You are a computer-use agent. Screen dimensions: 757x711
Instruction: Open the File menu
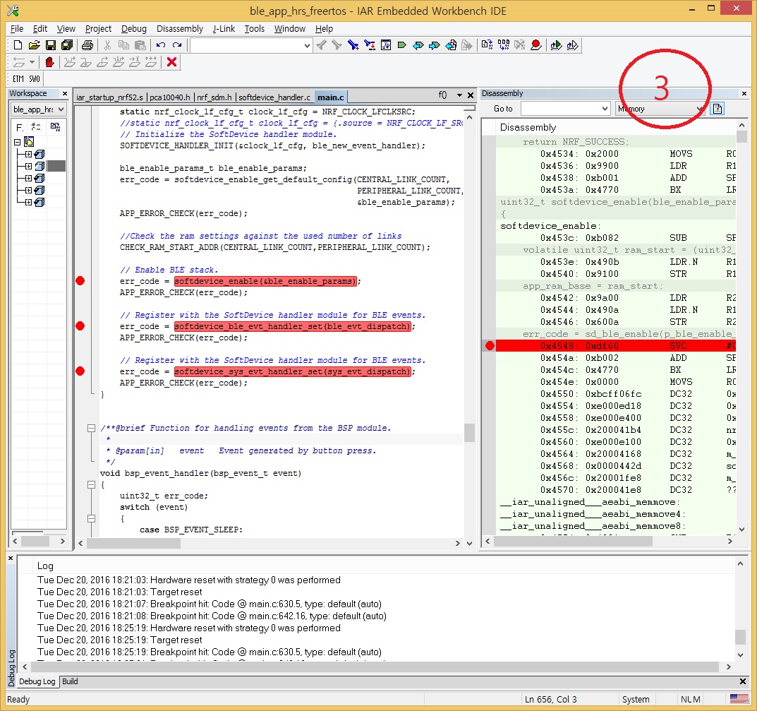tap(17, 28)
